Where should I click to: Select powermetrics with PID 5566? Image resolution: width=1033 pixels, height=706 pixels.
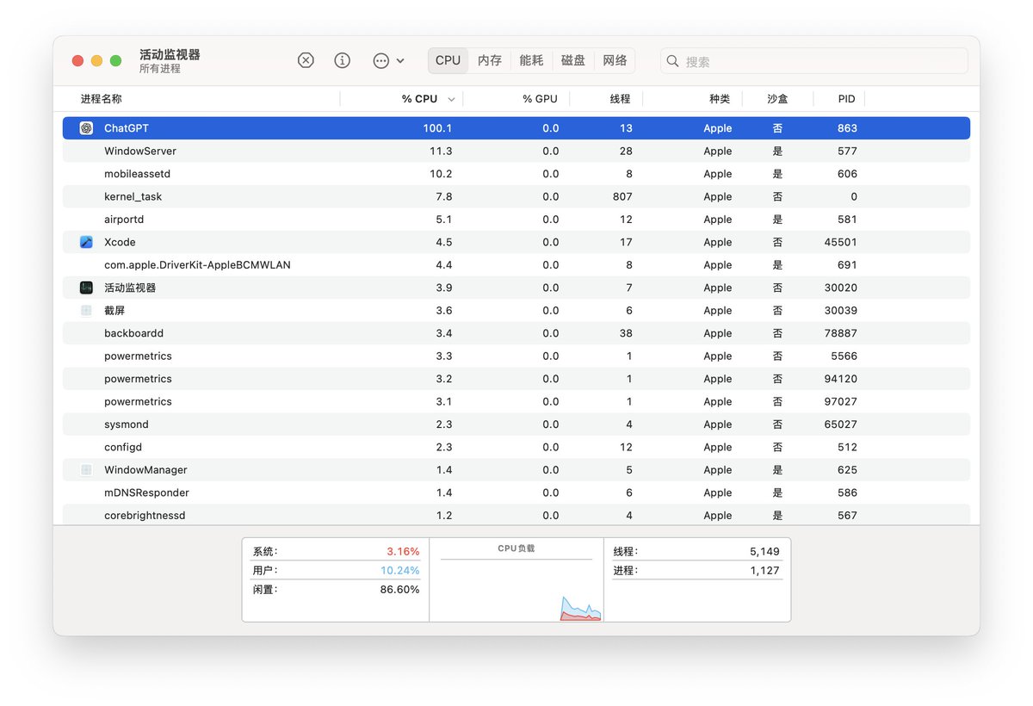pos(516,356)
